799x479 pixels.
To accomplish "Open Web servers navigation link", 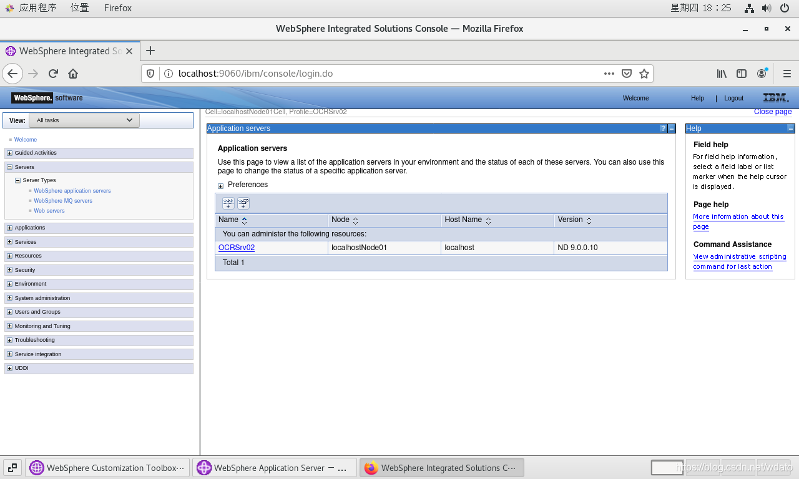I will (x=49, y=211).
